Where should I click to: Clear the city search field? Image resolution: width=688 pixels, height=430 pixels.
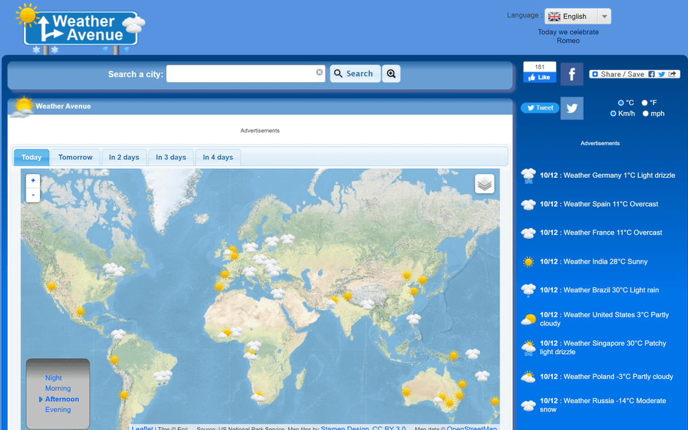(x=320, y=73)
